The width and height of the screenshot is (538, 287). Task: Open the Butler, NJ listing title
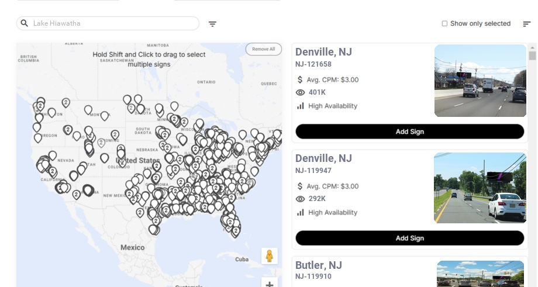[318, 265]
